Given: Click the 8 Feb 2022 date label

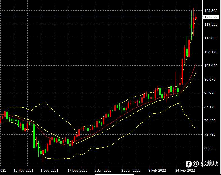Looking at the screenshot, I should (157, 171).
